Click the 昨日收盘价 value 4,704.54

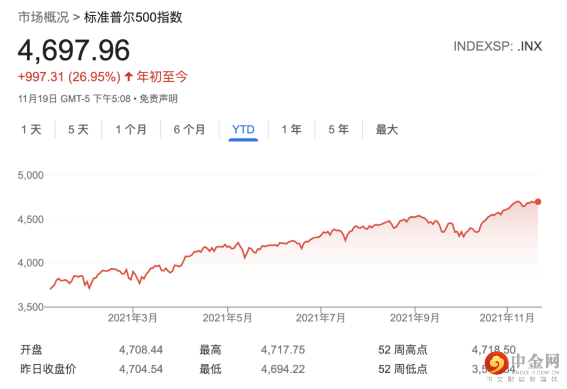coord(141,369)
